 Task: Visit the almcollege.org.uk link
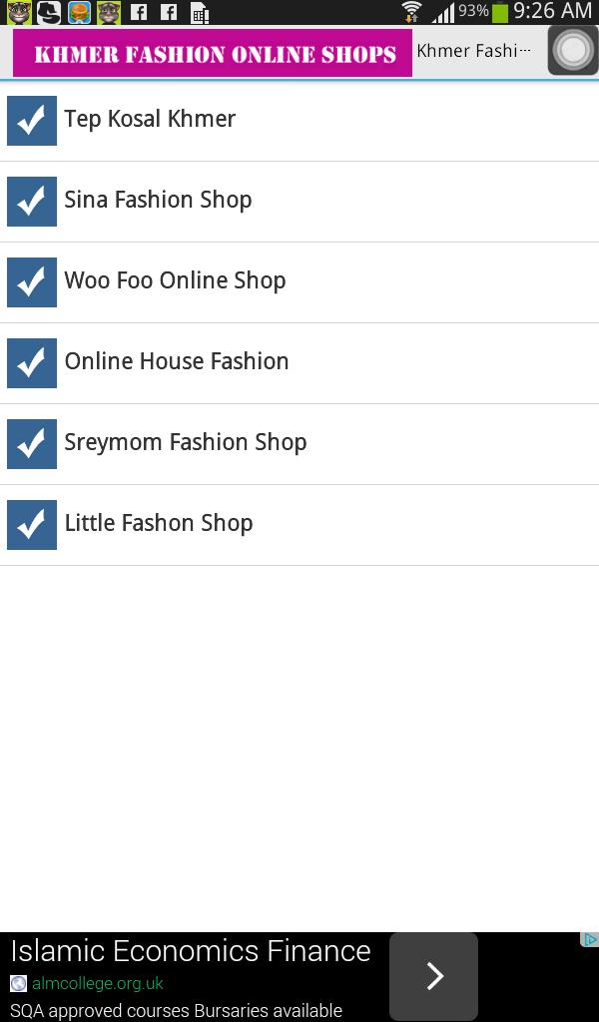pos(95,983)
